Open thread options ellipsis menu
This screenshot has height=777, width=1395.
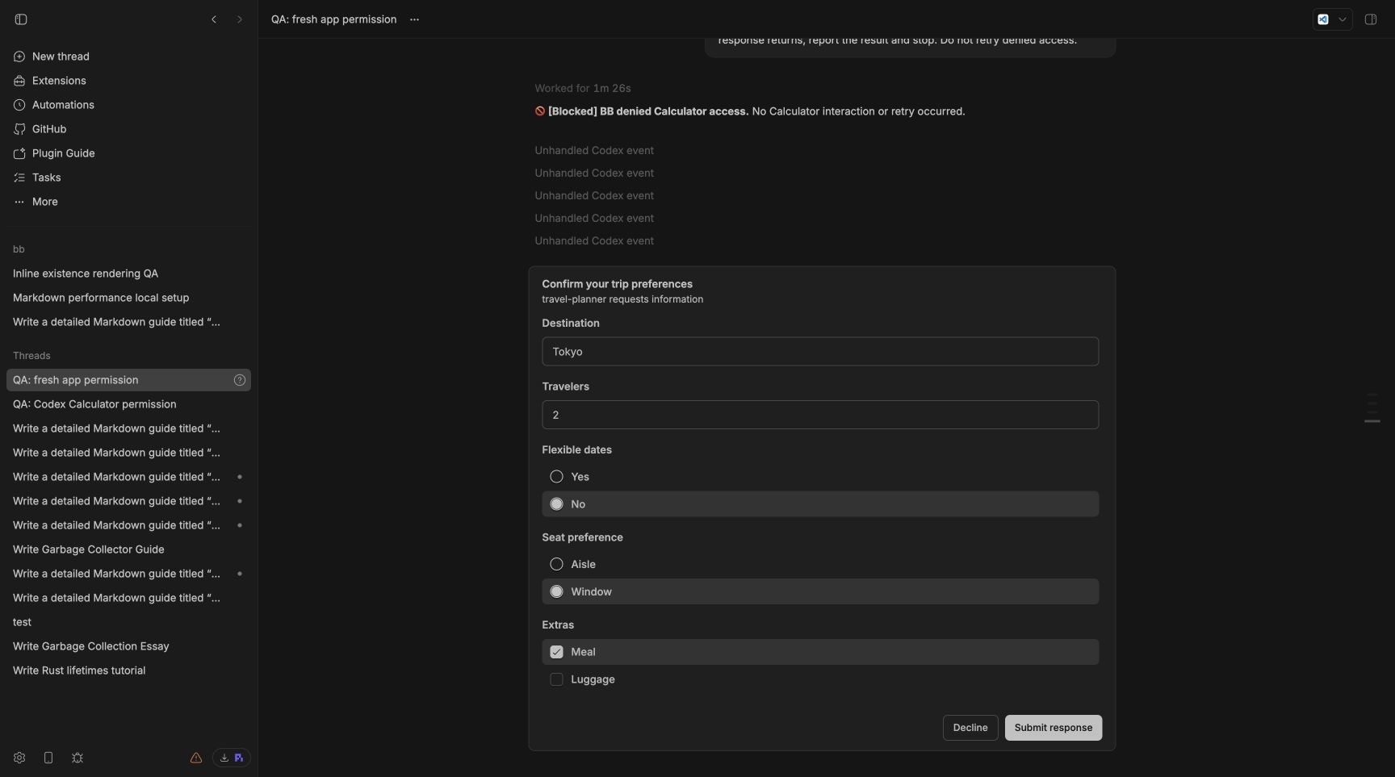click(414, 19)
